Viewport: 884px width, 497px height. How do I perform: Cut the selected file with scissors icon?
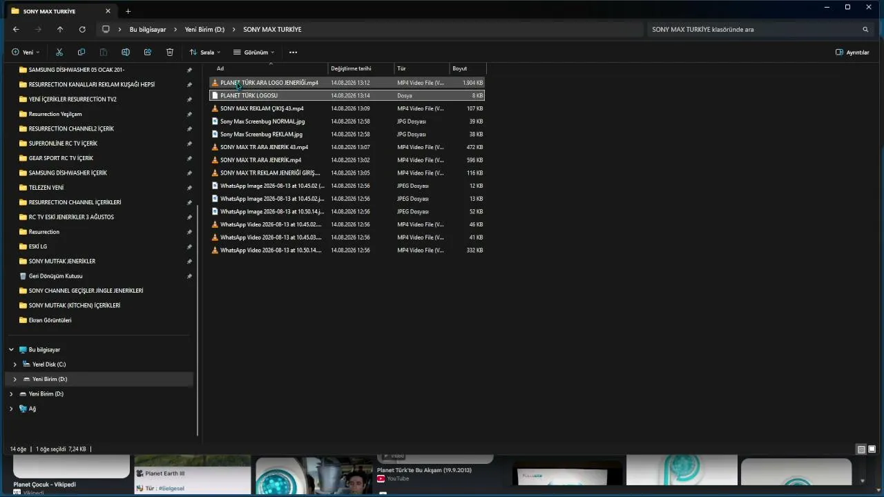[59, 52]
